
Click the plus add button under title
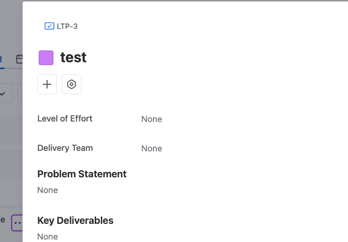click(x=47, y=84)
